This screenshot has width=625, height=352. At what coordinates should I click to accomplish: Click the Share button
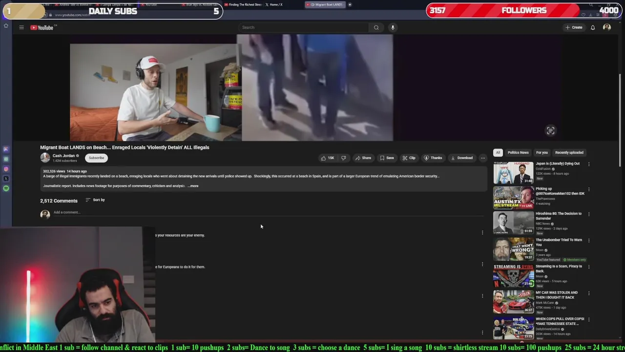[x=363, y=158]
